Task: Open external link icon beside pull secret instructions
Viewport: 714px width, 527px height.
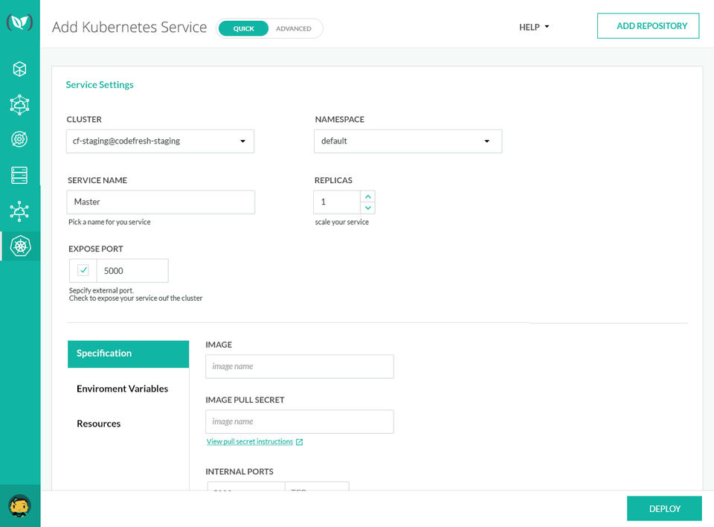Action: (x=299, y=442)
